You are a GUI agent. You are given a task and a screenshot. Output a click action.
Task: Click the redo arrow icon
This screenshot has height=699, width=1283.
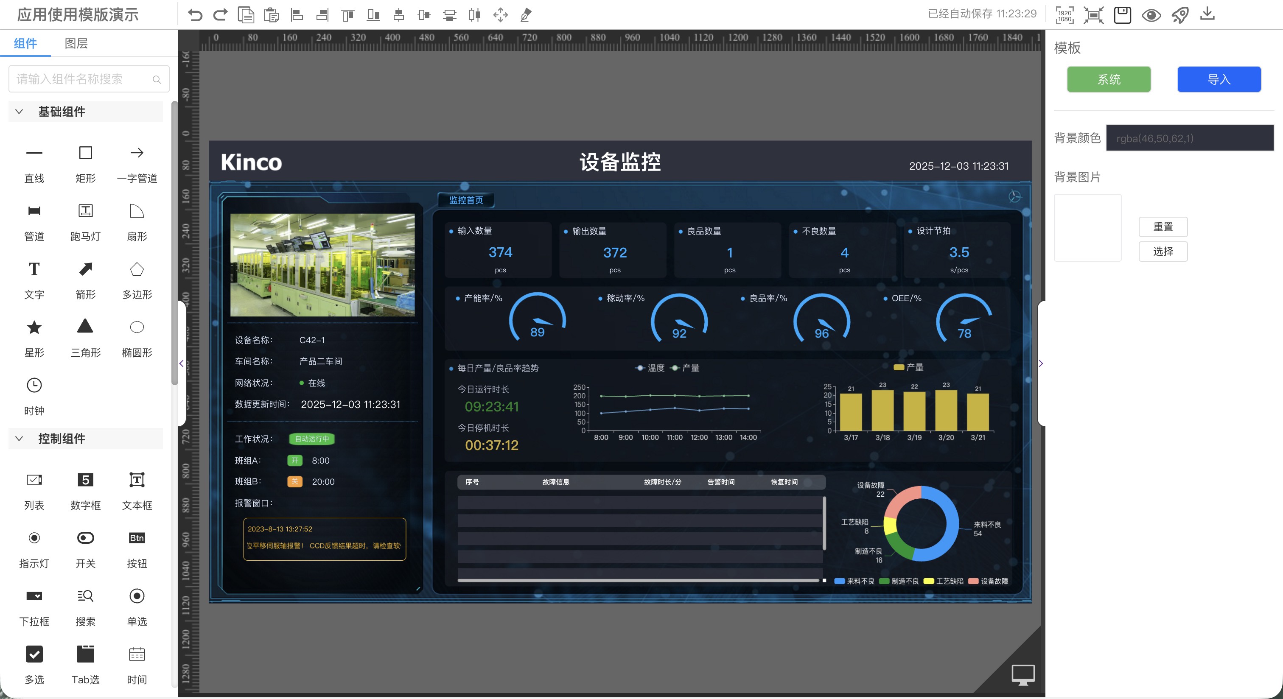(220, 15)
